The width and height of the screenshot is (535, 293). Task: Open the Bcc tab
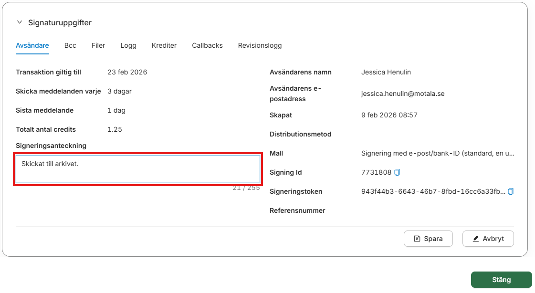[70, 45]
